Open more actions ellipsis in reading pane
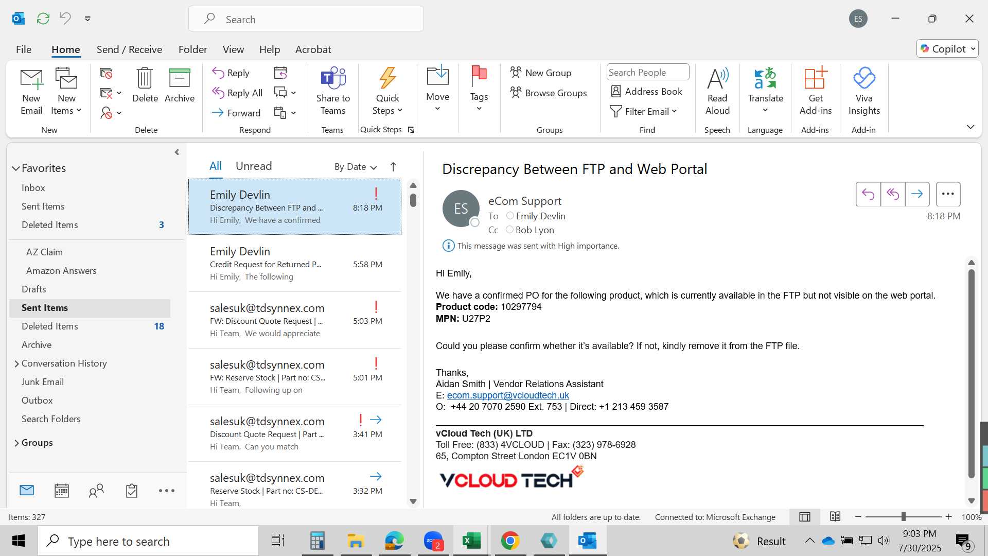 point(948,194)
